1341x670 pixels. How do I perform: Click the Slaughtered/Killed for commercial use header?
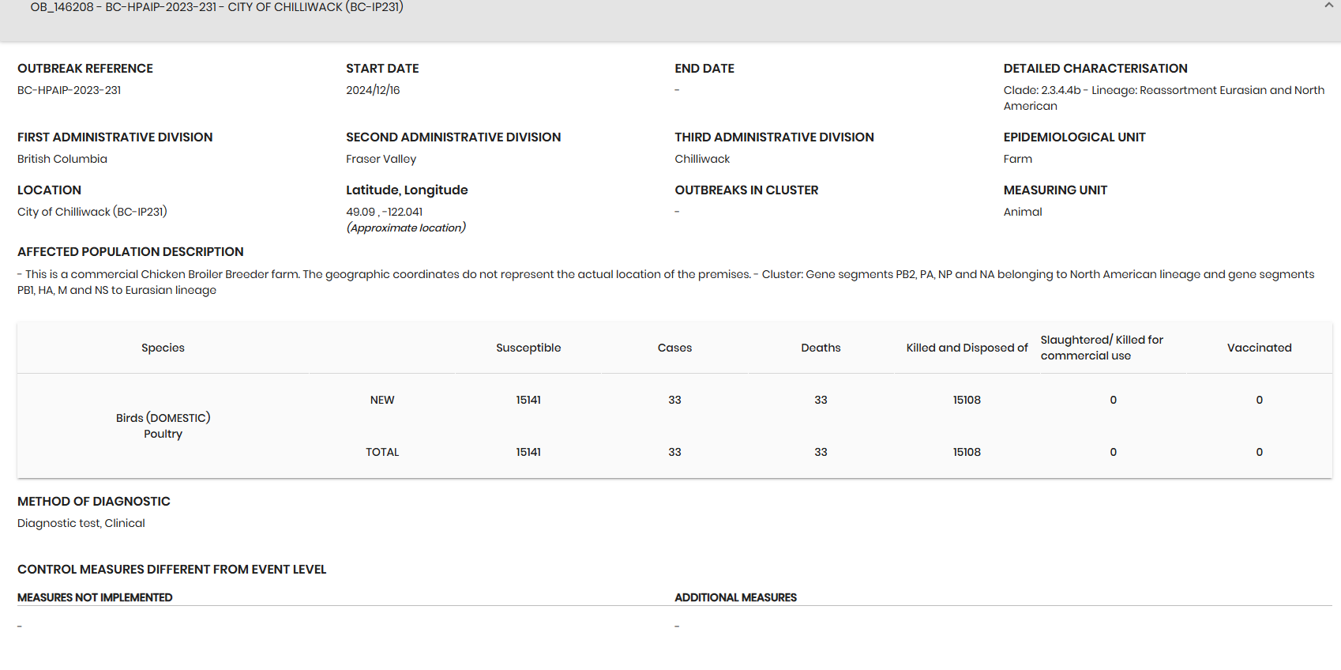(1102, 348)
